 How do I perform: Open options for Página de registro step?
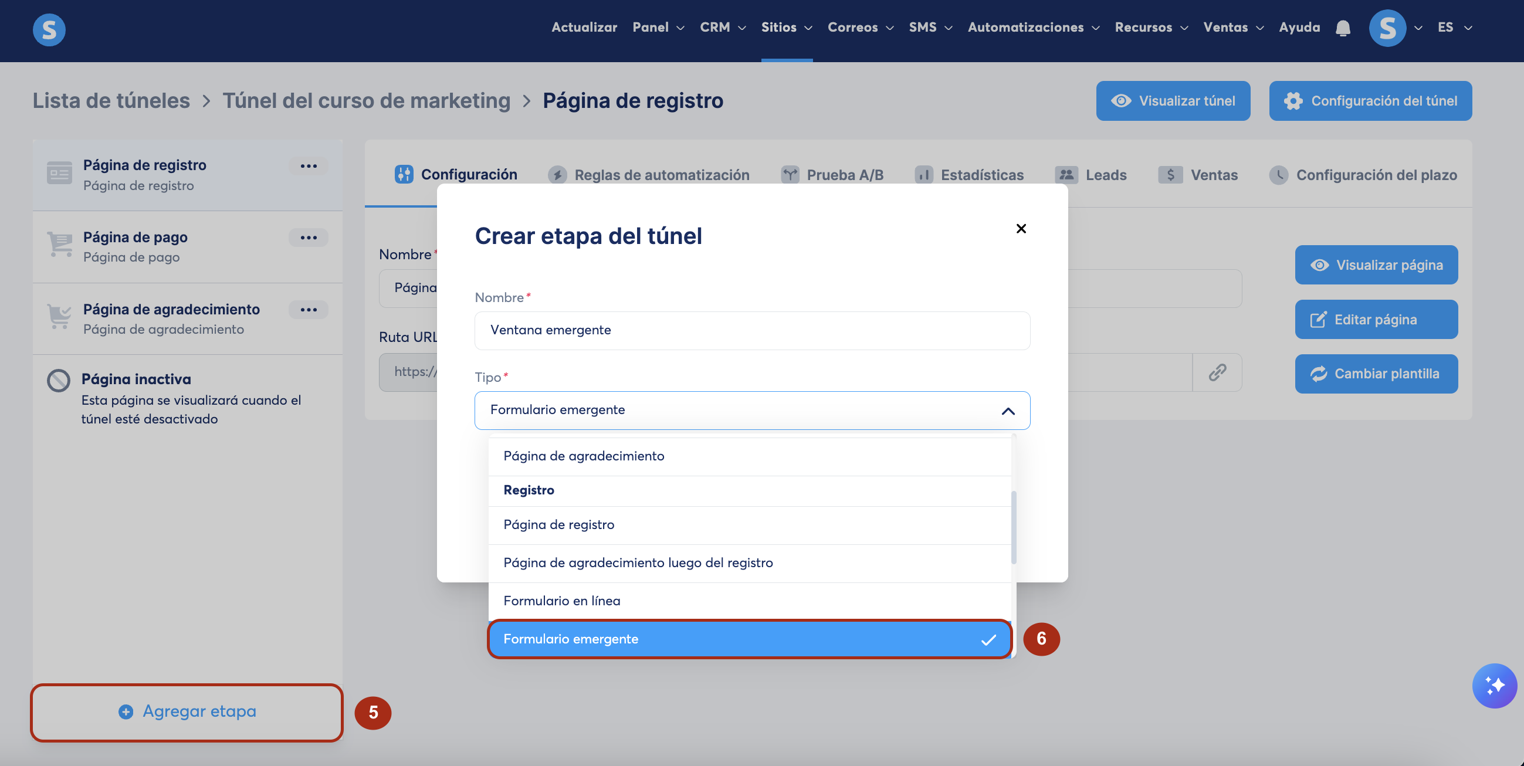coord(308,166)
